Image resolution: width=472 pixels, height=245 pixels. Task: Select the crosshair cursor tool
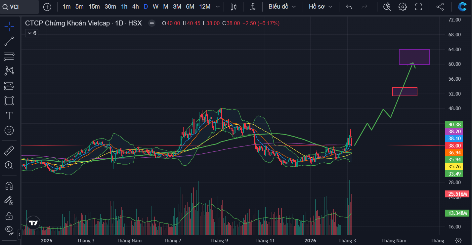[x=9, y=26]
